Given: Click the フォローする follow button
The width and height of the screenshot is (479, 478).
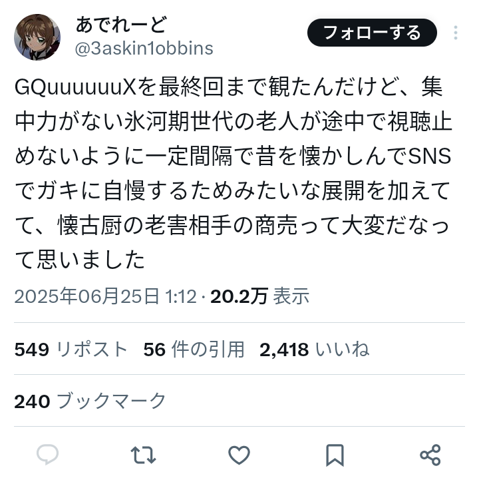Looking at the screenshot, I should [x=372, y=33].
